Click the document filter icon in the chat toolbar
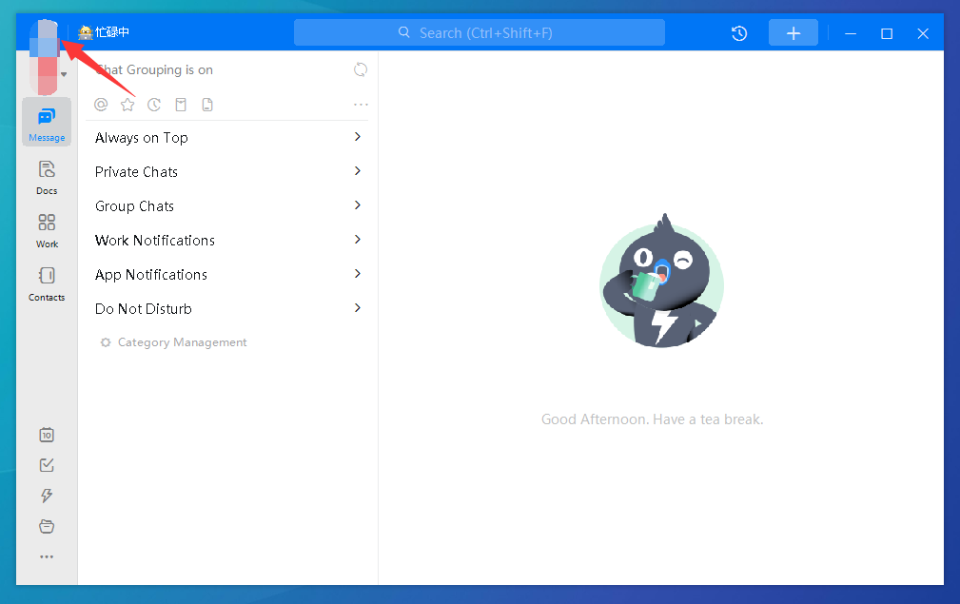This screenshot has height=604, width=960. point(207,105)
